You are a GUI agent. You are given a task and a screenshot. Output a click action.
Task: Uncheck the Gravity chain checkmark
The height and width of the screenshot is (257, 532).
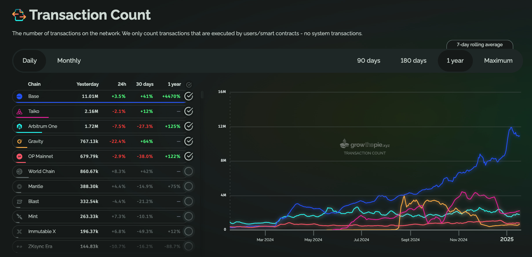189,141
